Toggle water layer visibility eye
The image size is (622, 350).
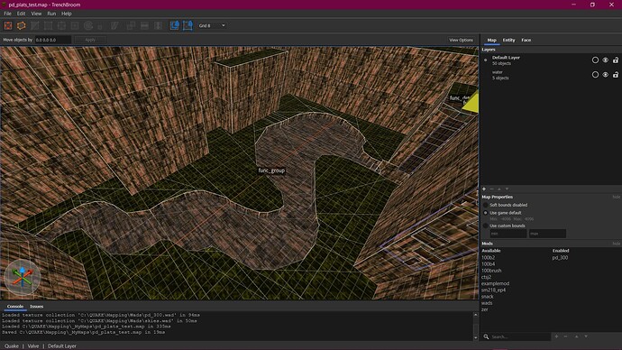coord(606,75)
